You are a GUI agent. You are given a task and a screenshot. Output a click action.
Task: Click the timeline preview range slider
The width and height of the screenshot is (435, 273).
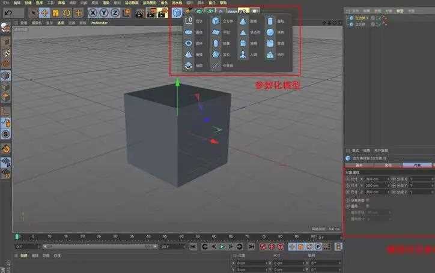click(100, 247)
